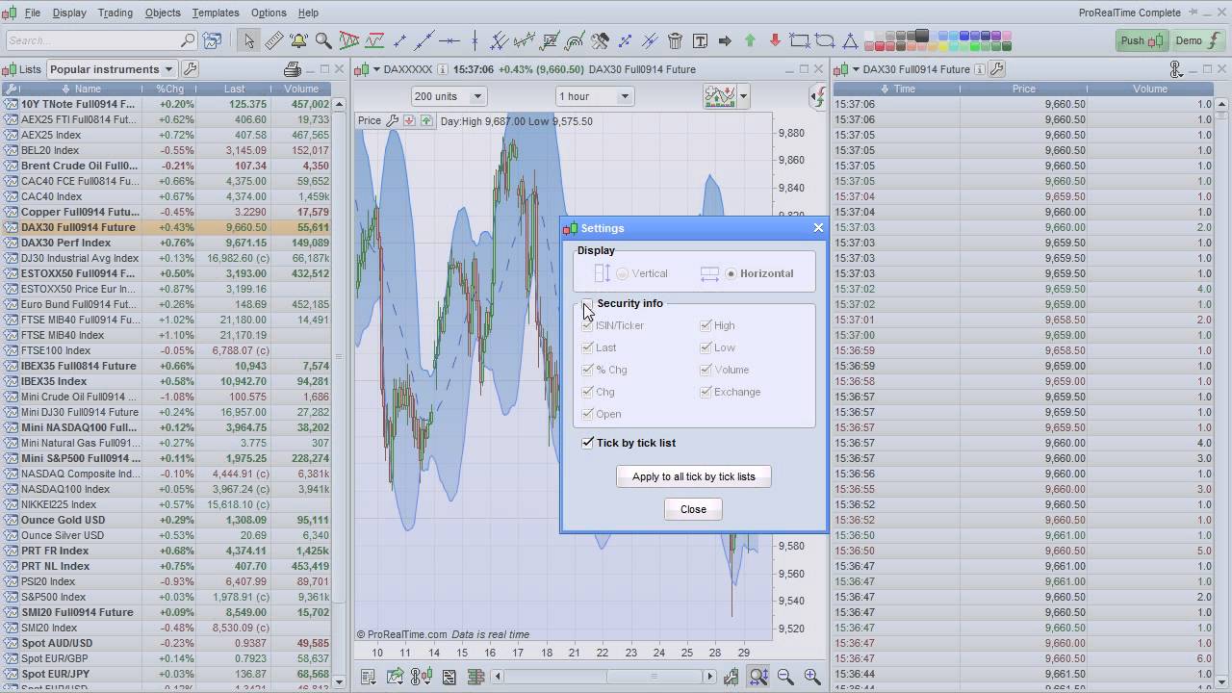This screenshot has height=693, width=1232.
Task: Open the Options menu
Action: pos(269,13)
